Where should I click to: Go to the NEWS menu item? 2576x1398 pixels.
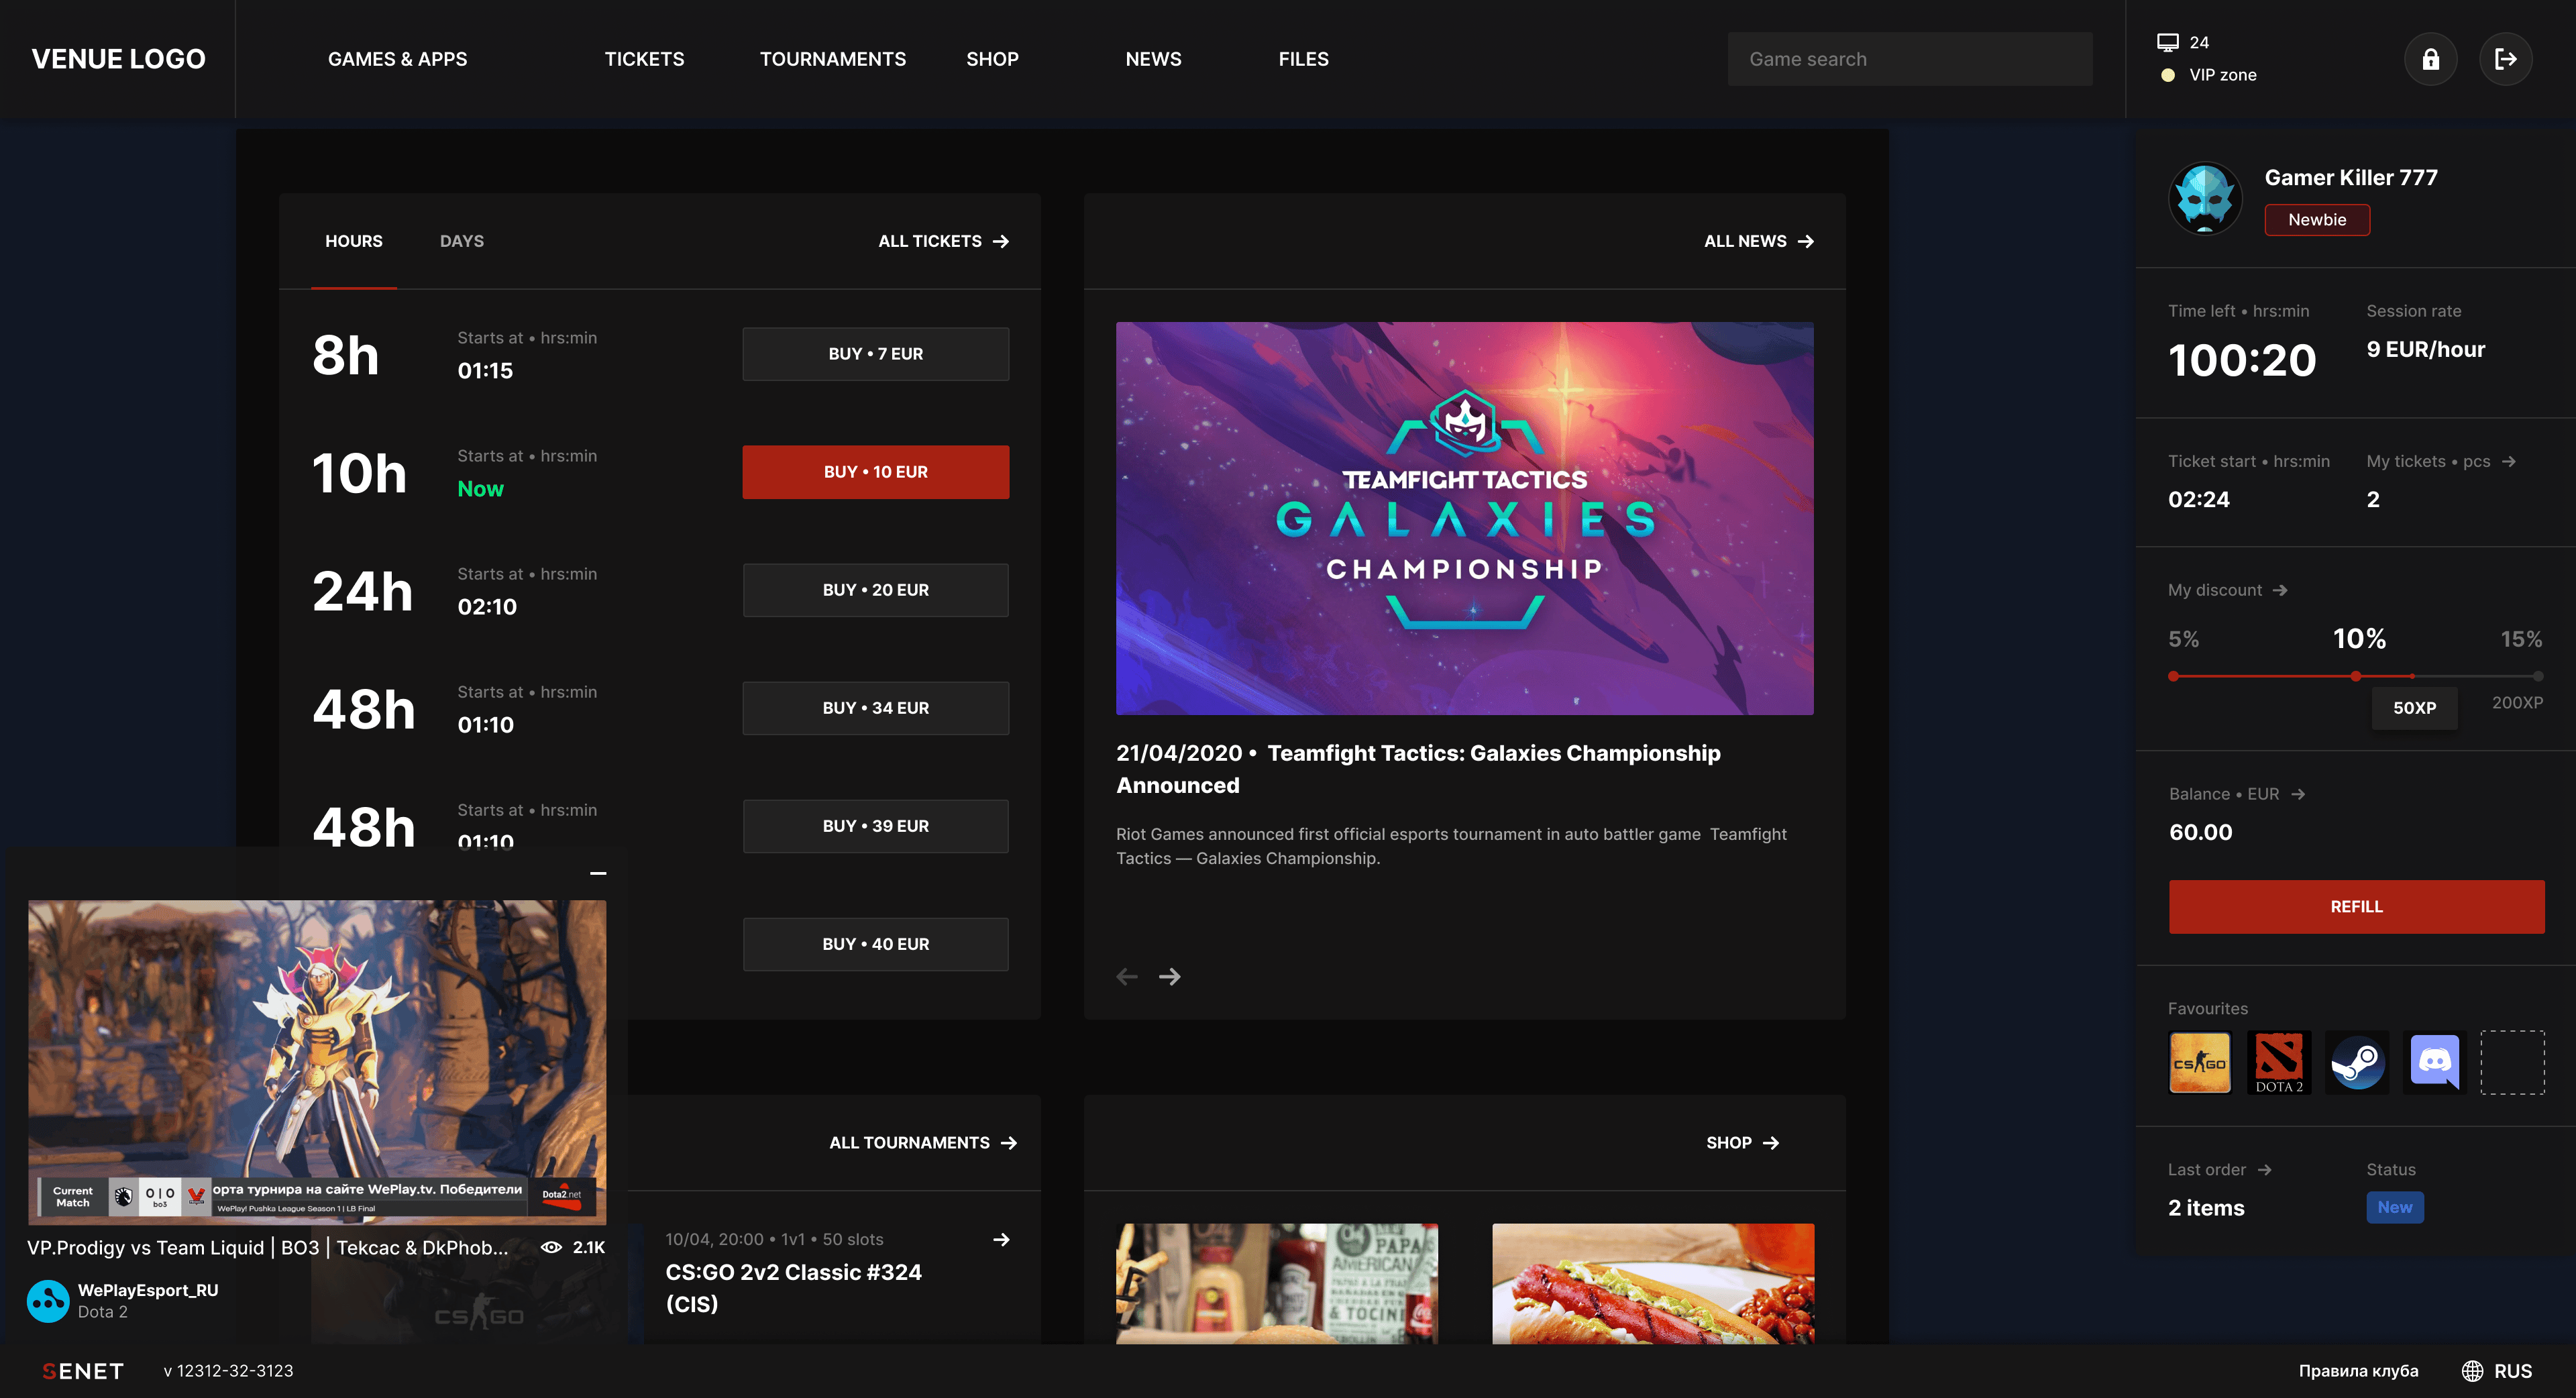[1153, 59]
